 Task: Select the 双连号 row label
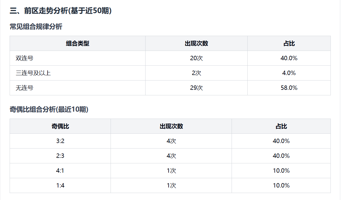coord(25,58)
